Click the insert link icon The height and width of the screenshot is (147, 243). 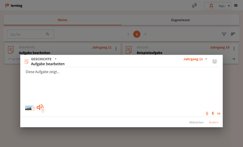tap(218, 114)
